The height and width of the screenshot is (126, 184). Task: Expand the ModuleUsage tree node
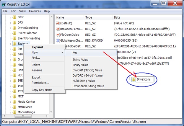point(10,112)
